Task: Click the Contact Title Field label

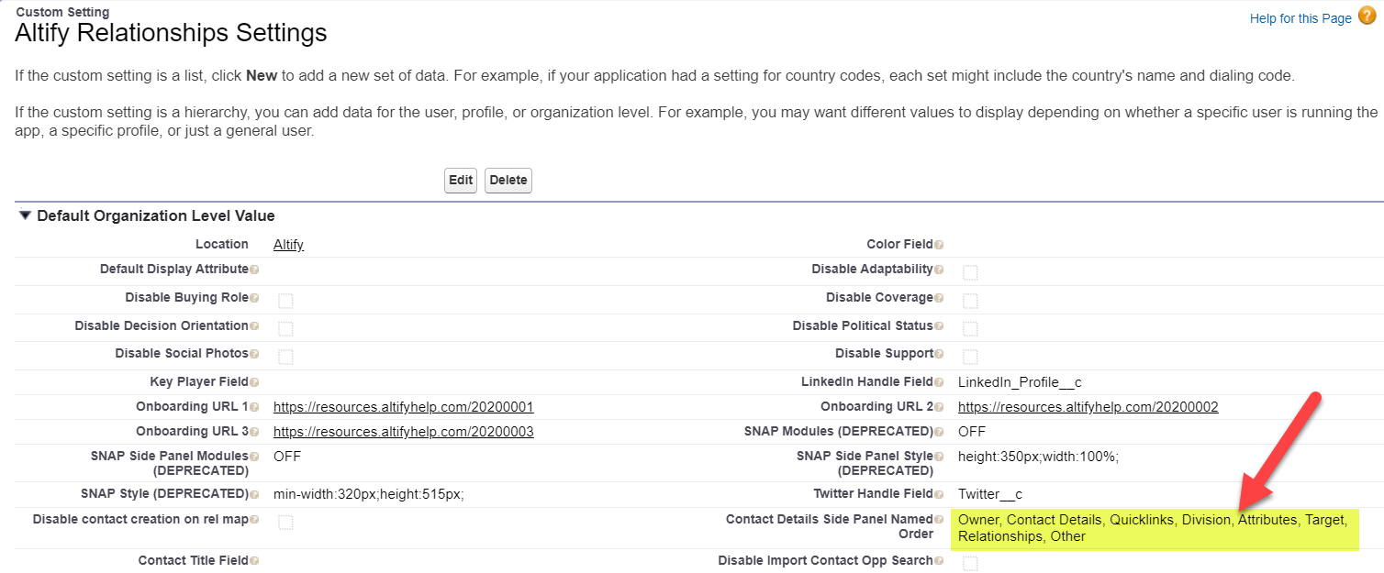Action: [194, 561]
